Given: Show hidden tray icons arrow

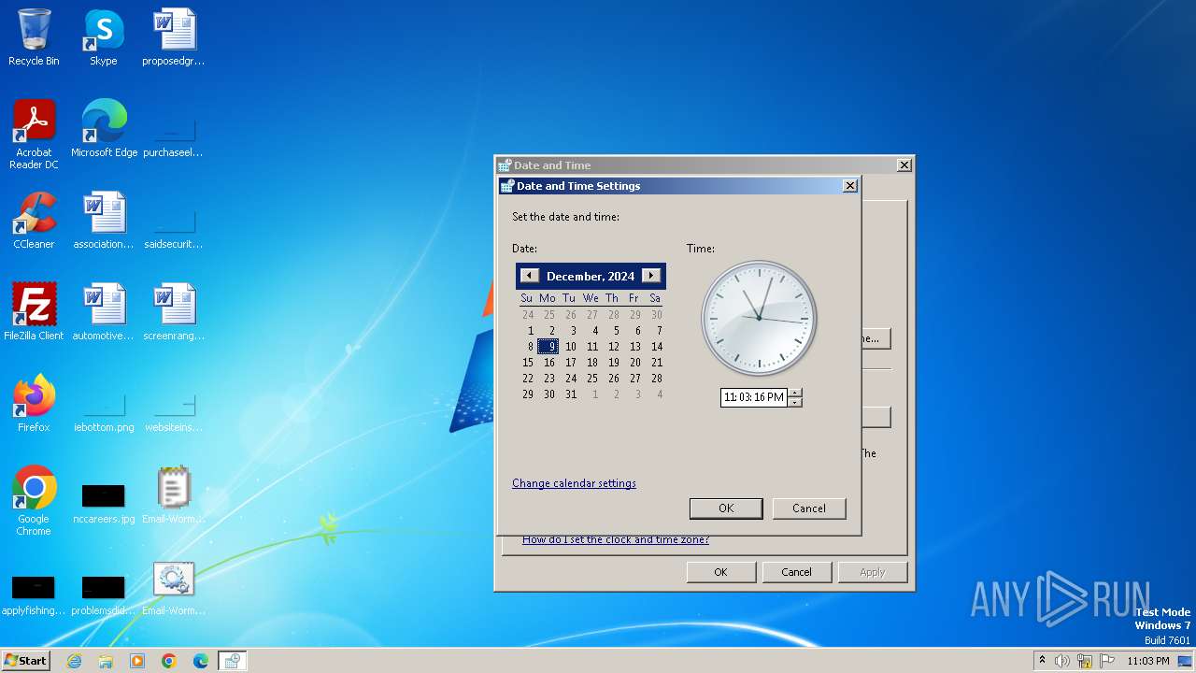Looking at the screenshot, I should coord(1042,661).
